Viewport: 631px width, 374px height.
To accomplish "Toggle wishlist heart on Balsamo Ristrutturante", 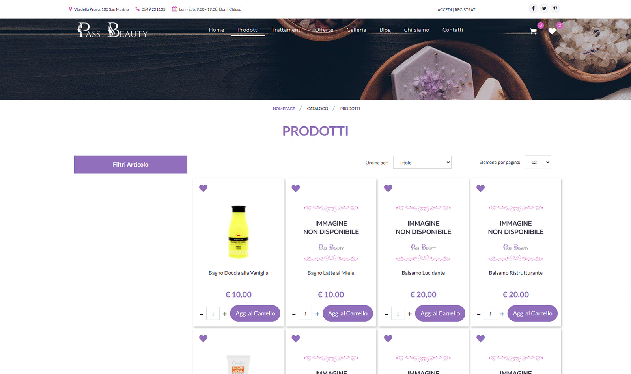I will click(x=480, y=188).
